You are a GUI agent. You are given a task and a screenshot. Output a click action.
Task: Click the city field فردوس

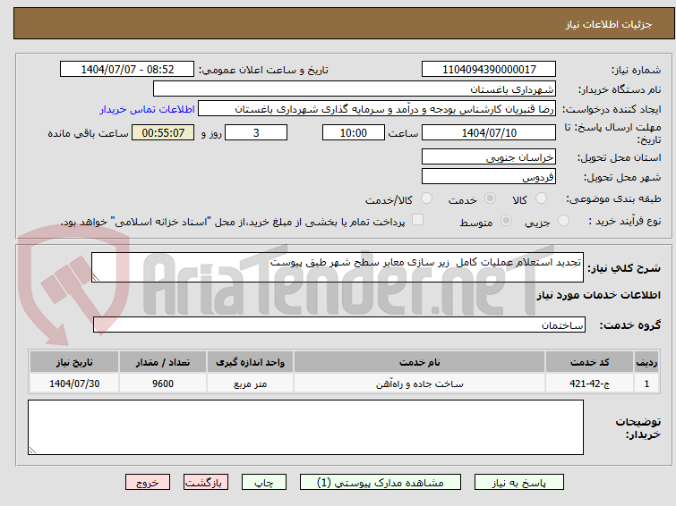pos(489,176)
